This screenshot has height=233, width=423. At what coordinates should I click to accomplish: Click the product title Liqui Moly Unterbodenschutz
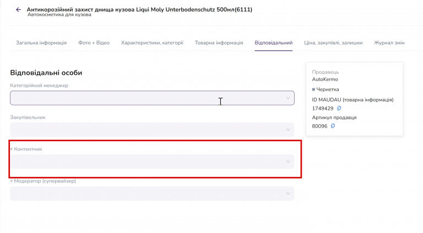[x=139, y=9]
